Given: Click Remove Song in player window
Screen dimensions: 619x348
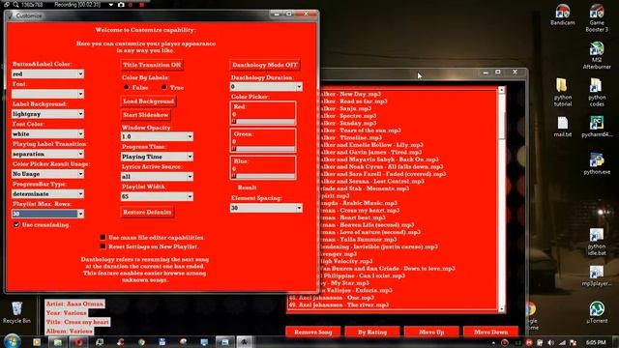Looking at the screenshot, I should (313, 332).
